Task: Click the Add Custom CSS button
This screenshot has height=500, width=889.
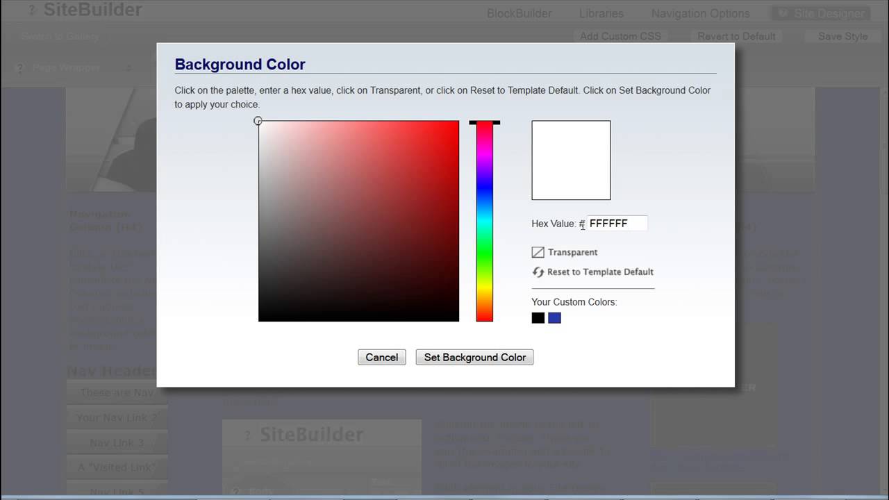Action: tap(620, 36)
